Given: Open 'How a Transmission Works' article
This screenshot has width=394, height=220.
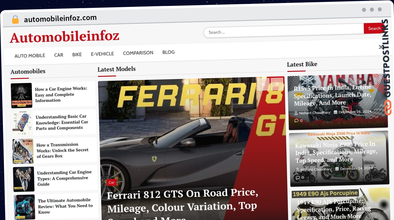Looking at the screenshot, I should coord(63,150).
